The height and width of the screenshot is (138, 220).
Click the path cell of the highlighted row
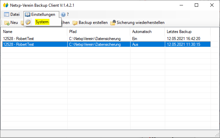(x=99, y=44)
